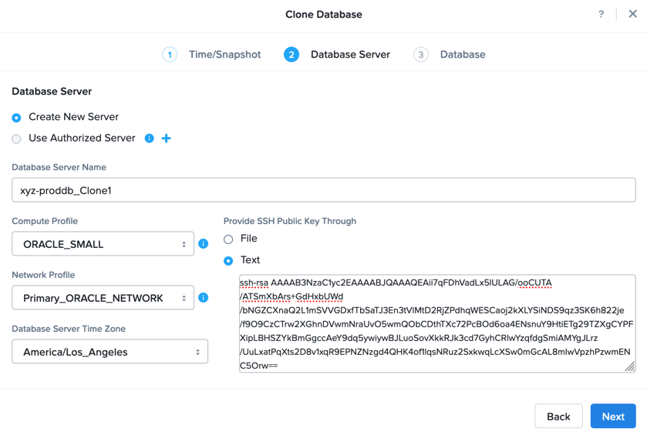Jump to step 3 Database
Image resolution: width=647 pixels, height=435 pixels.
pyautogui.click(x=450, y=55)
